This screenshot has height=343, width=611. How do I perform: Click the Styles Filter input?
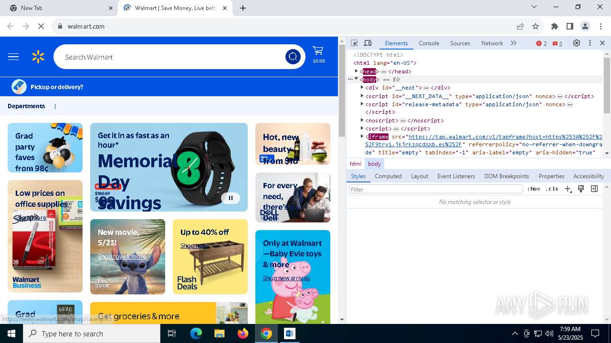436,189
